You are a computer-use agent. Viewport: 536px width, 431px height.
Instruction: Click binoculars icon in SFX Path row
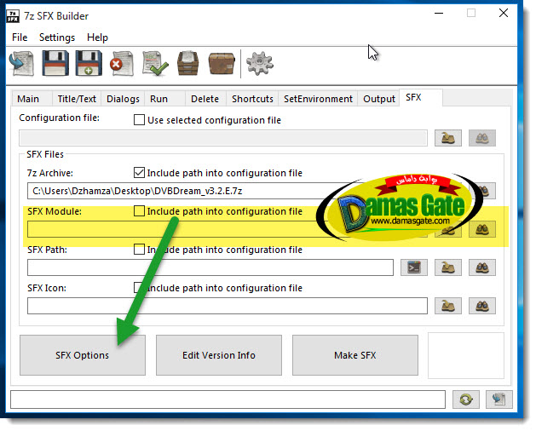coord(482,267)
